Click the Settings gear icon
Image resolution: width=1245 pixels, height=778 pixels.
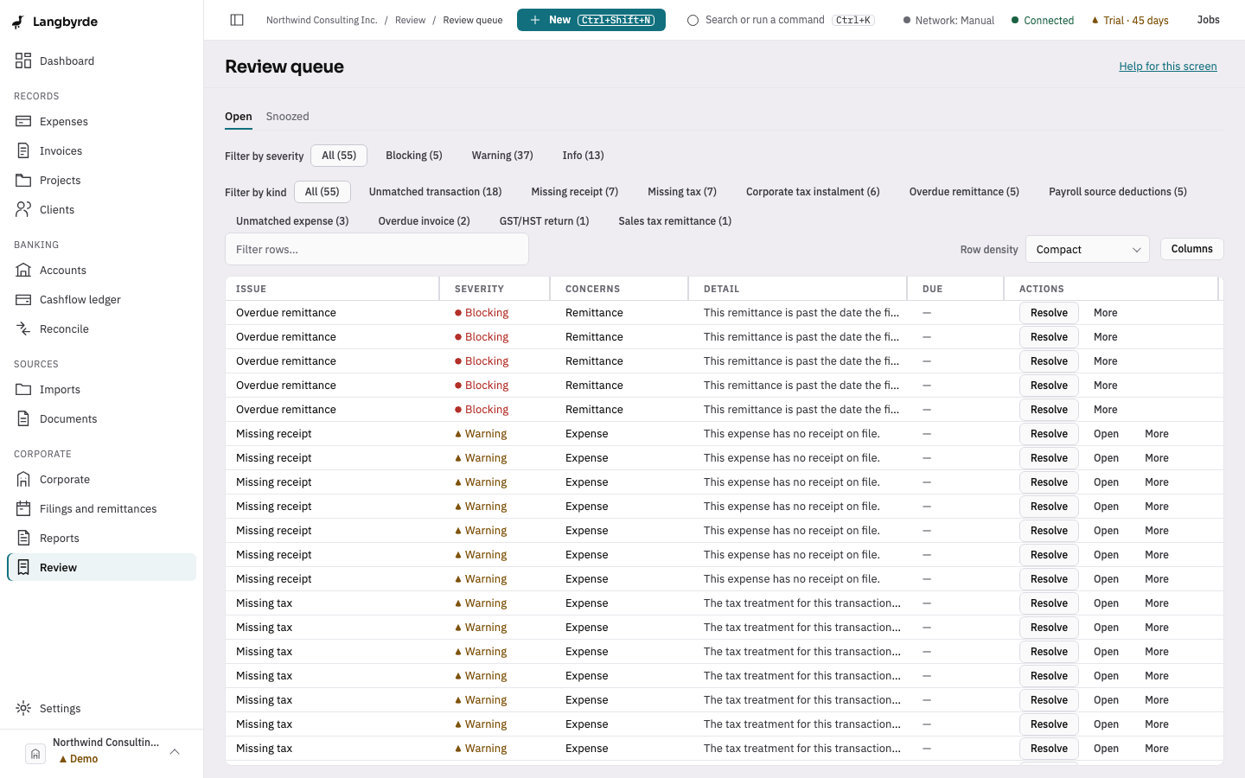[23, 708]
